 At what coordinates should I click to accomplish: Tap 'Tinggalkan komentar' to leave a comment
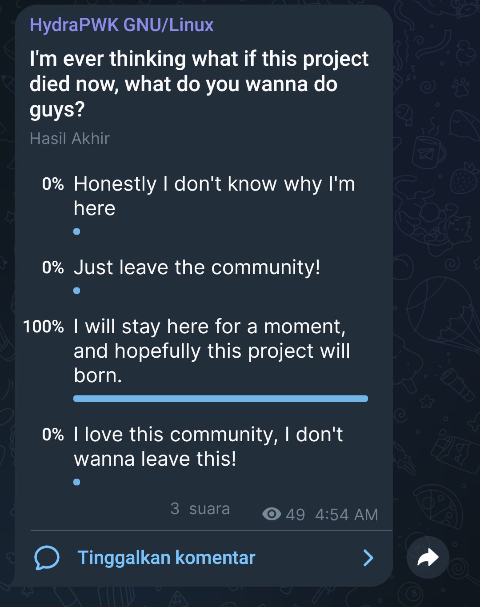pyautogui.click(x=167, y=557)
